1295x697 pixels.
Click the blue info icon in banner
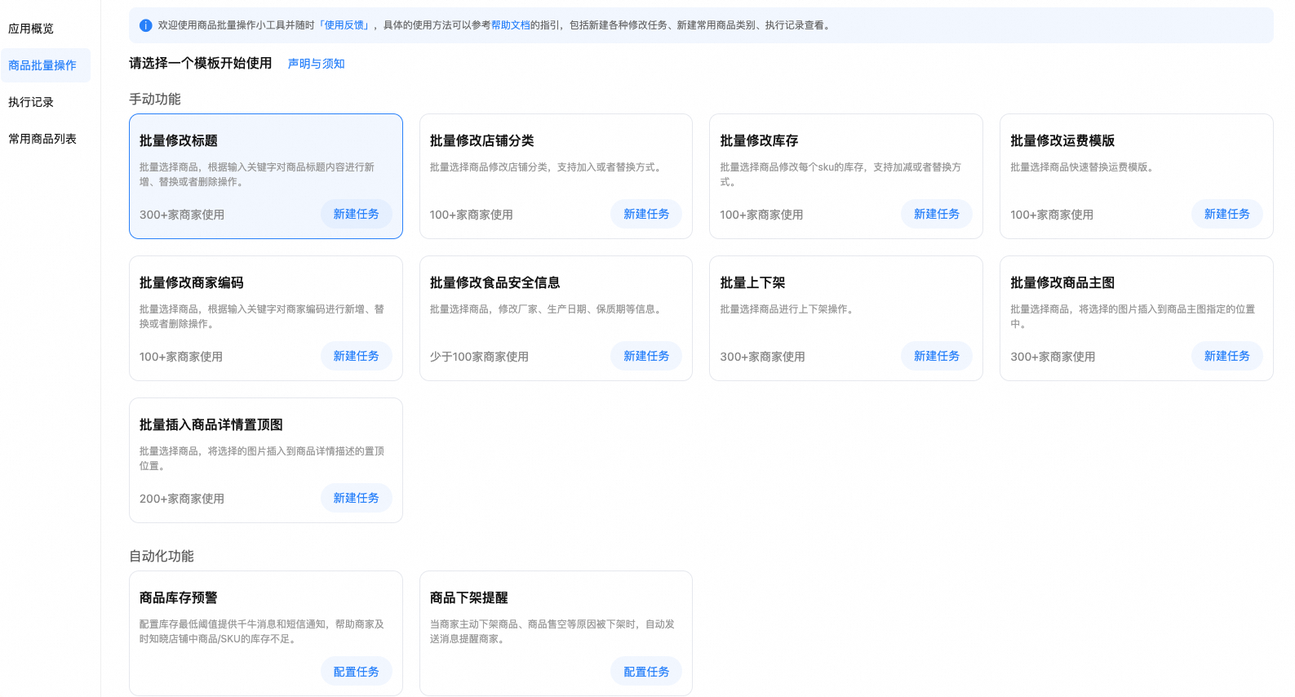[145, 25]
